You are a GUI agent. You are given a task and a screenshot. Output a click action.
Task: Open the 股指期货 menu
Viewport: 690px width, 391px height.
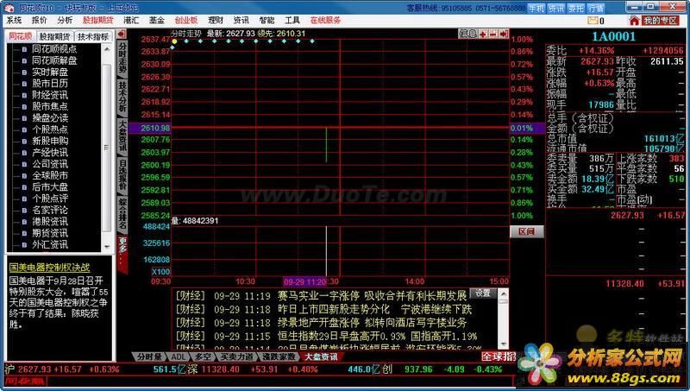click(97, 20)
